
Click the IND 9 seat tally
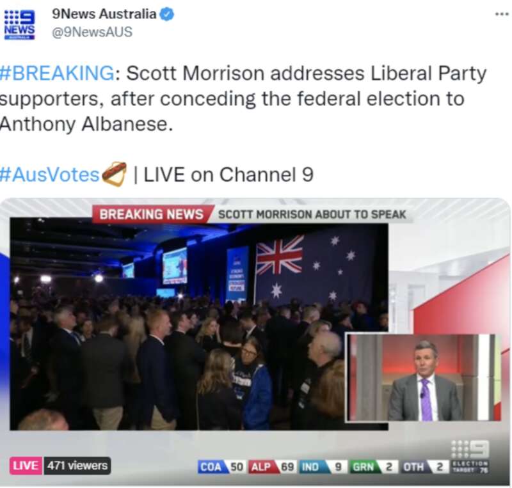pos(323,467)
